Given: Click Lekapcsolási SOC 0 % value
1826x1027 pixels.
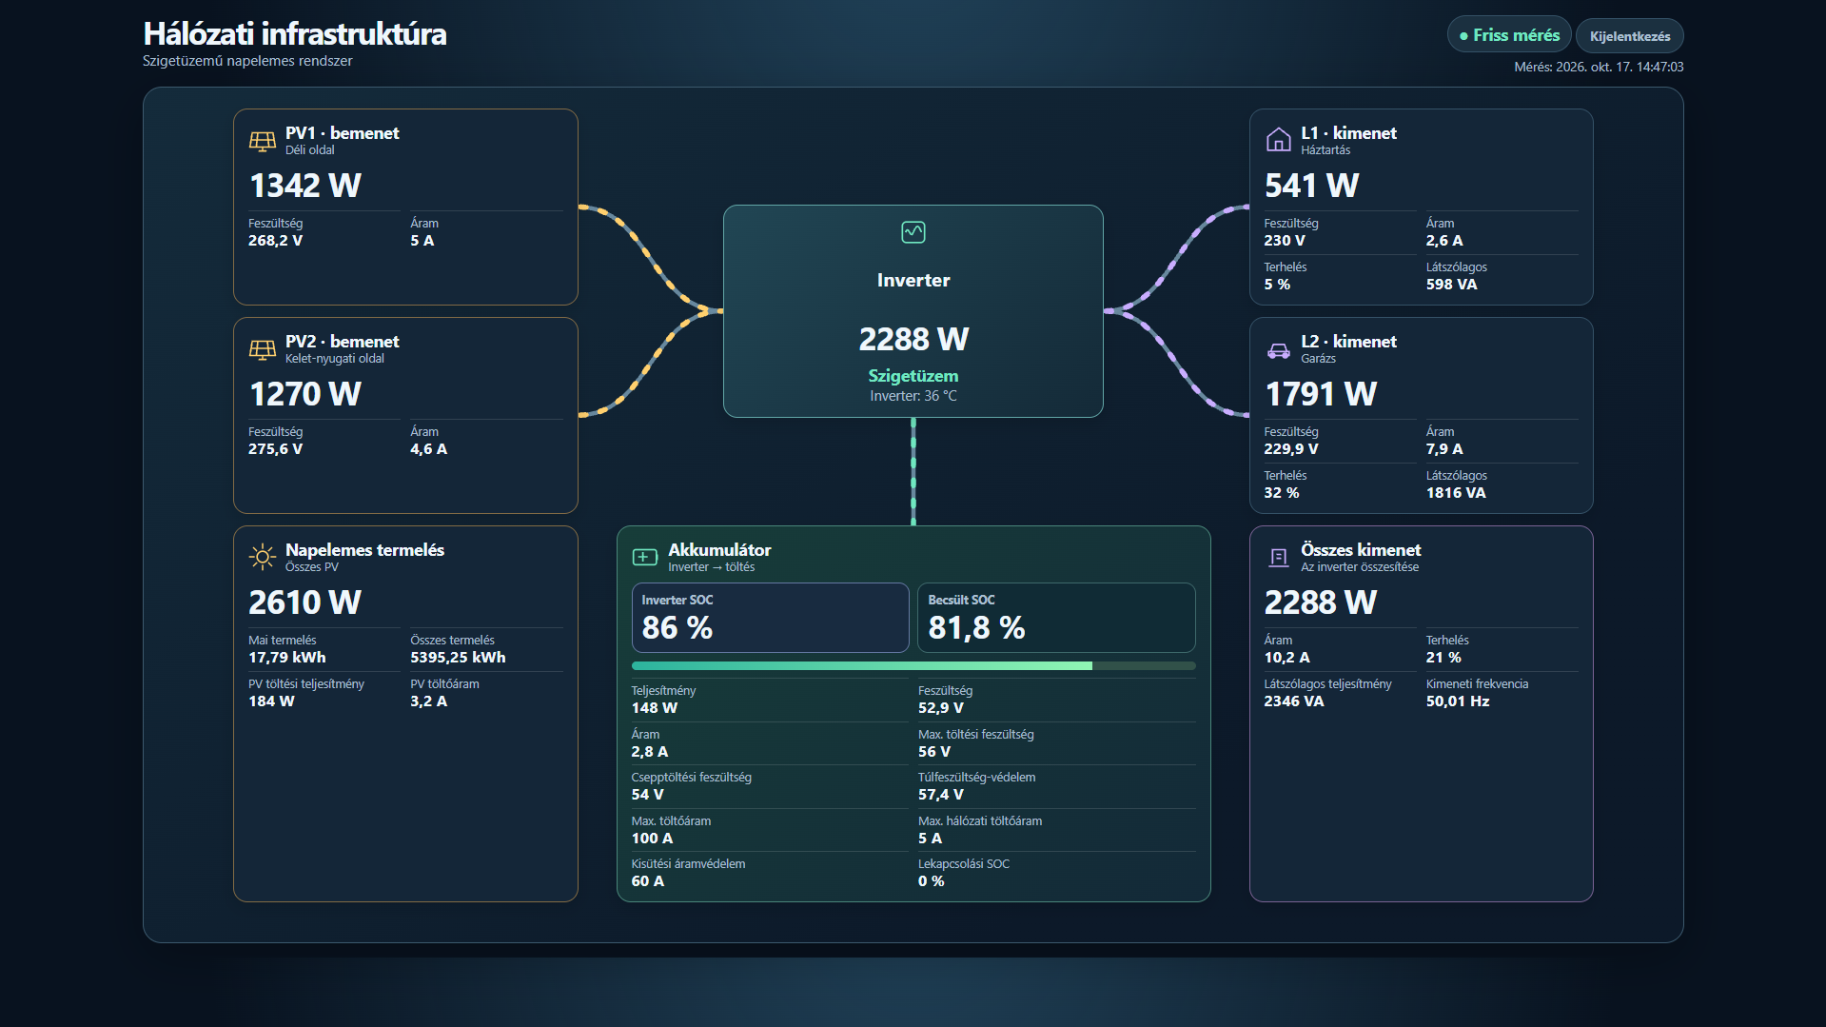Looking at the screenshot, I should coord(932,881).
